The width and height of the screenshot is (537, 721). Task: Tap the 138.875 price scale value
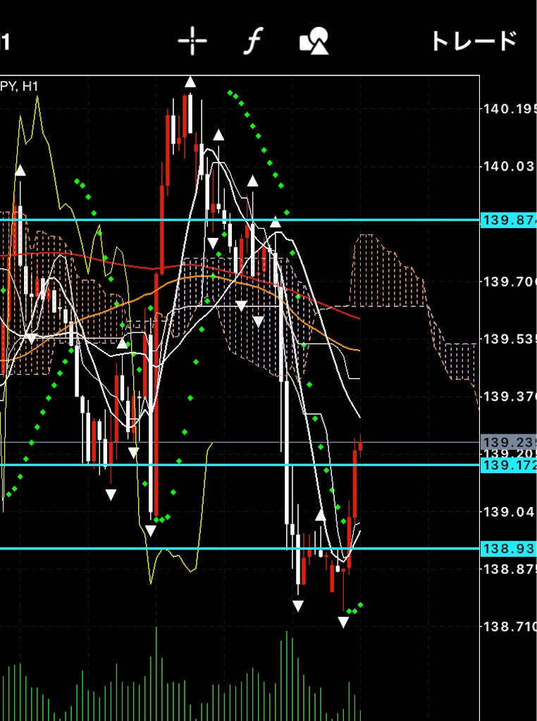click(x=510, y=569)
